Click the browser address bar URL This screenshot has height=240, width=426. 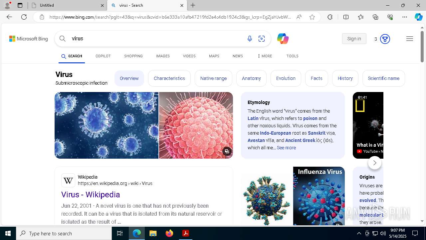click(x=170, y=17)
